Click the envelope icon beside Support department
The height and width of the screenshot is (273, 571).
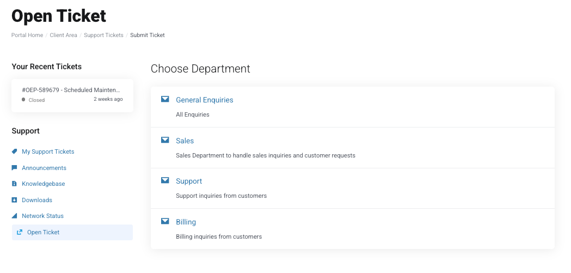coord(165,180)
